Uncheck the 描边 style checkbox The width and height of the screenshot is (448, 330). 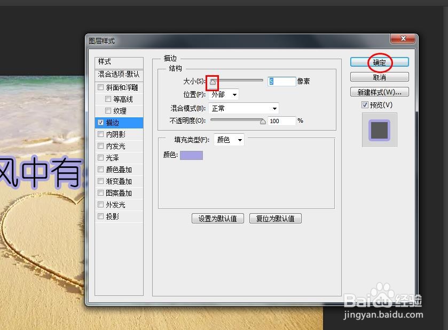coord(100,123)
